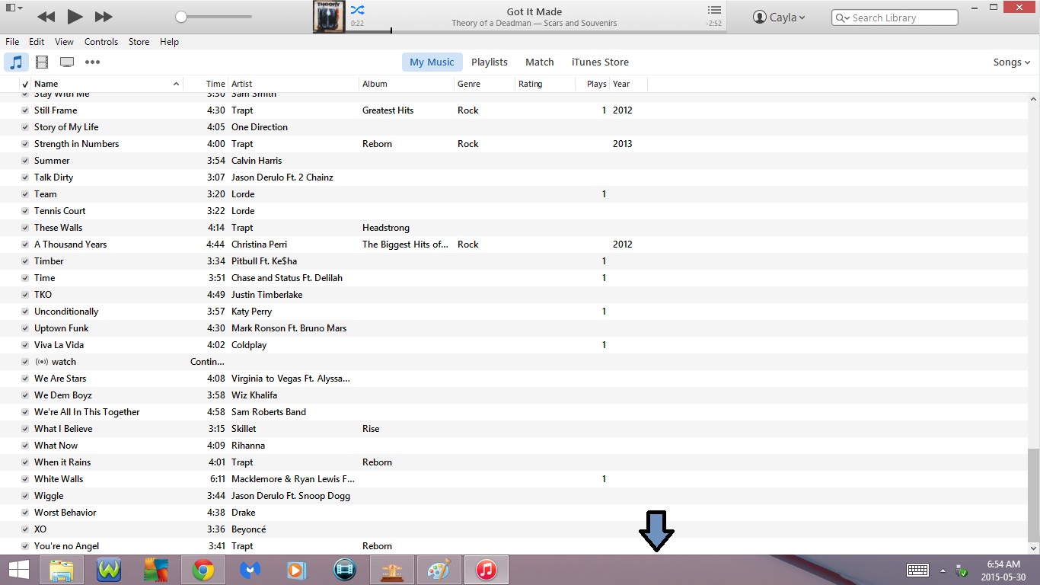1040x585 pixels.
Task: Adjust the volume slider knob
Action: [x=181, y=16]
